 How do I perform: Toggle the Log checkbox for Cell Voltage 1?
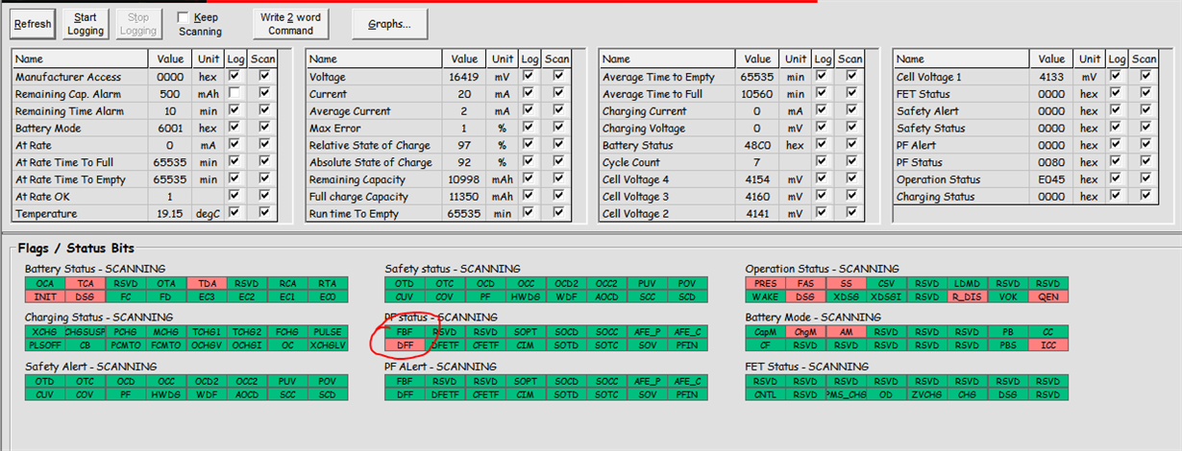click(x=1116, y=77)
